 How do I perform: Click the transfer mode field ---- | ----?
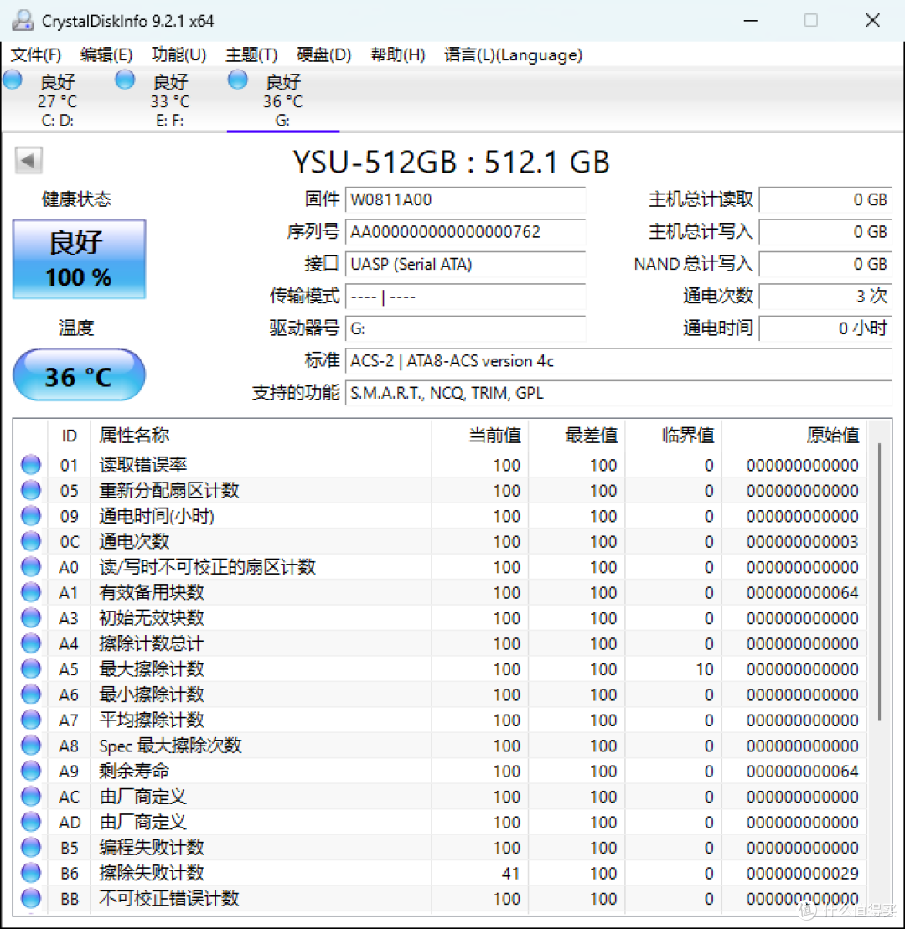tap(465, 297)
